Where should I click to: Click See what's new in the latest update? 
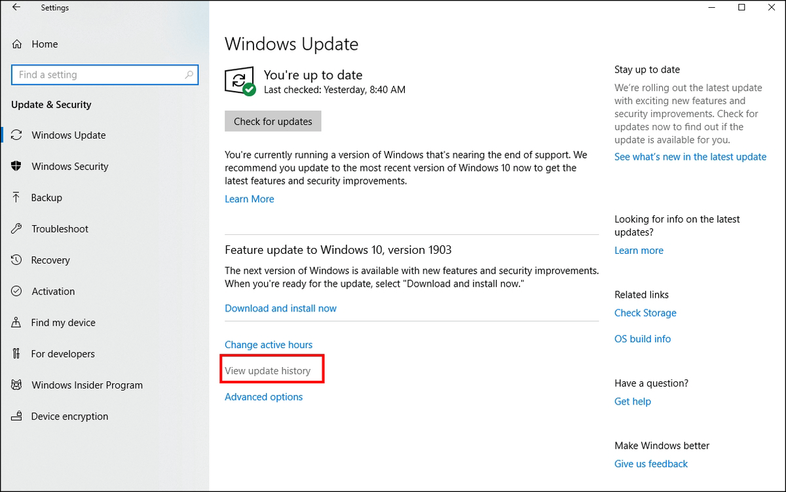pyautogui.click(x=690, y=156)
